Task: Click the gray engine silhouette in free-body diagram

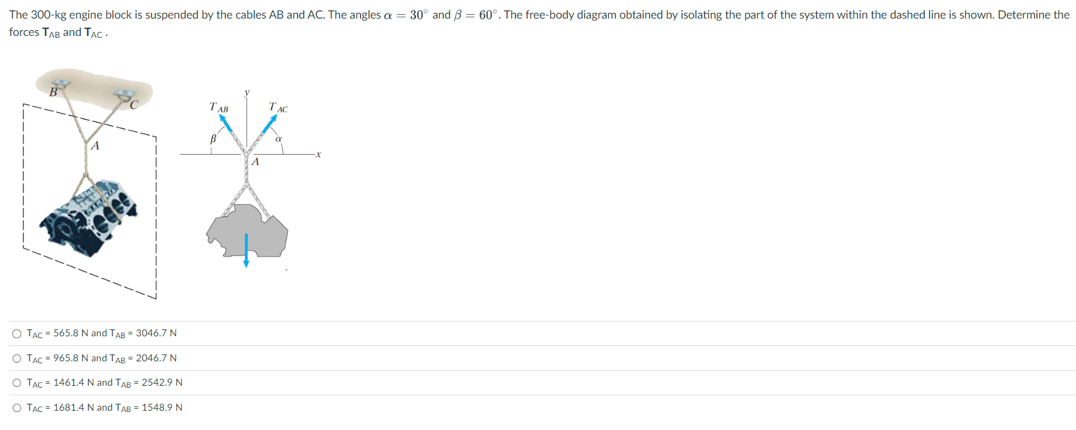Action: coord(247,230)
